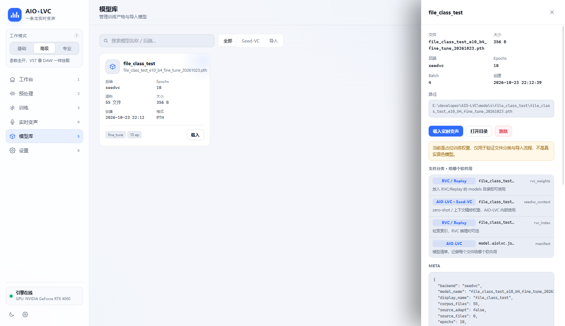Filter models by Seed-VC tab
This screenshot has width=565, height=326.
[251, 41]
